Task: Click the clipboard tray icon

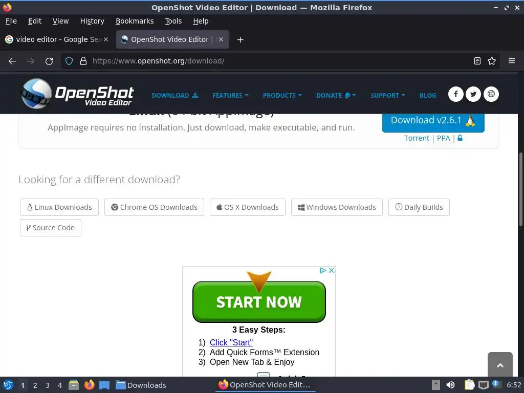Action: pyautogui.click(x=469, y=385)
